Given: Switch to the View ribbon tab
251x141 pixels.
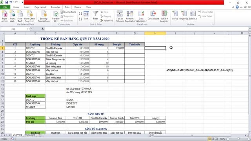Looking at the screenshot, I should (x=89, y=7).
